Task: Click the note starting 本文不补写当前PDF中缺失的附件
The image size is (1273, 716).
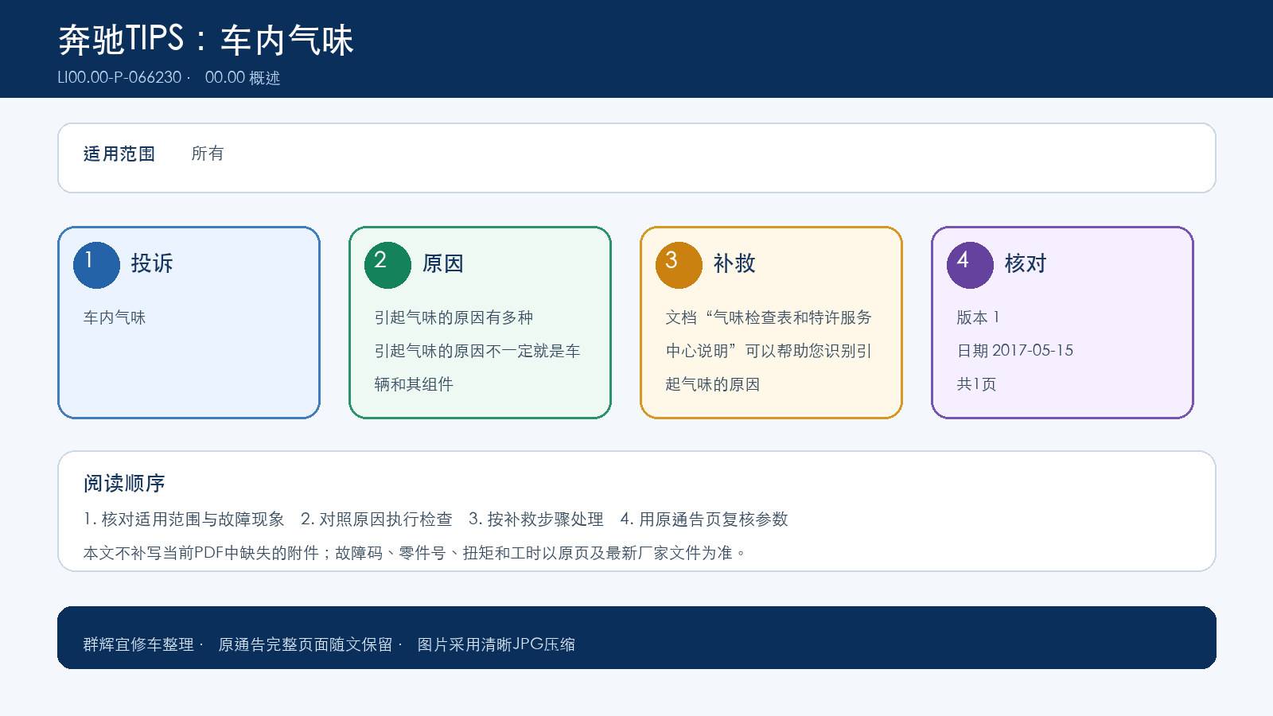Action: (x=415, y=553)
